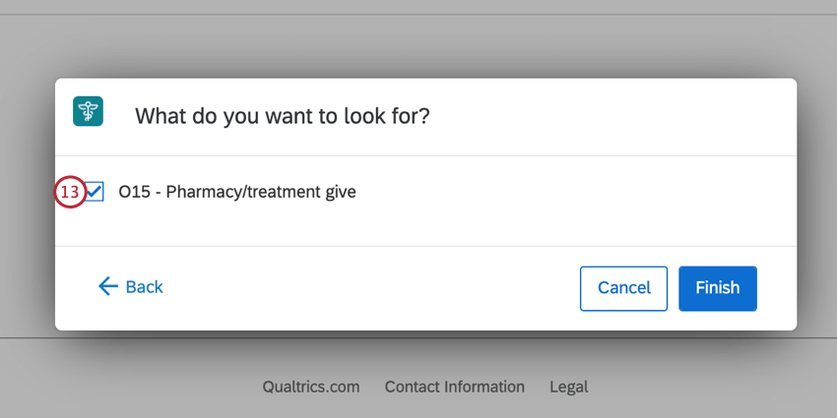Finish the event setup
This screenshot has height=418, width=837.
tap(718, 288)
